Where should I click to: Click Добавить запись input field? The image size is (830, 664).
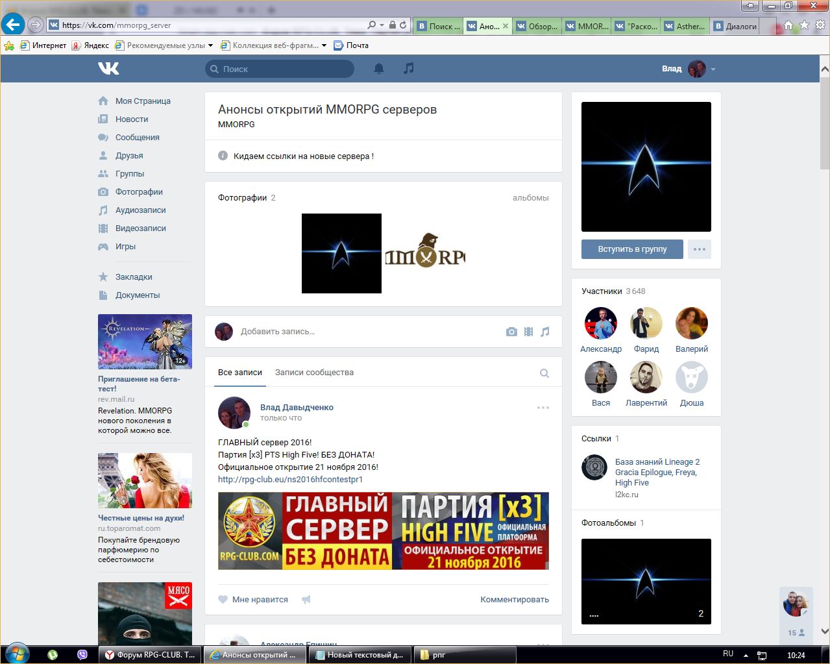363,332
